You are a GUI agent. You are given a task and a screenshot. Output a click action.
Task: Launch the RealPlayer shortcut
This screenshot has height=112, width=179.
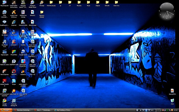click(x=4, y=23)
